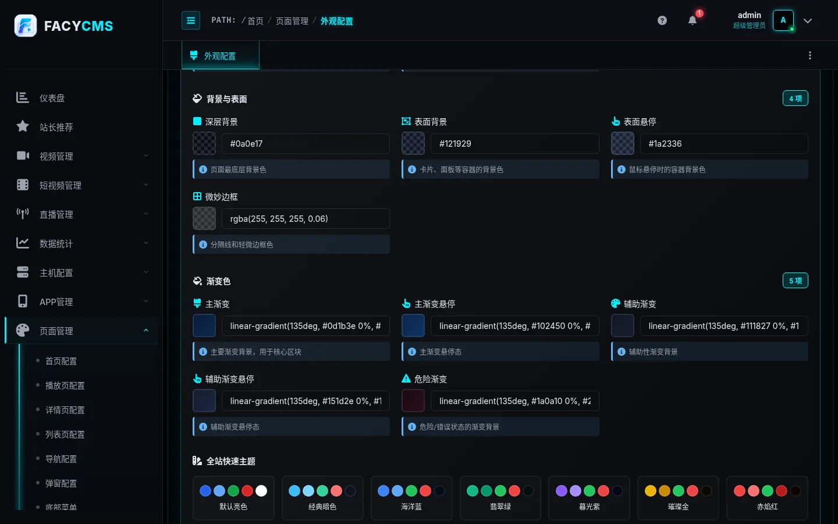Apply the 翡翠绿 quick theme

(x=500, y=498)
